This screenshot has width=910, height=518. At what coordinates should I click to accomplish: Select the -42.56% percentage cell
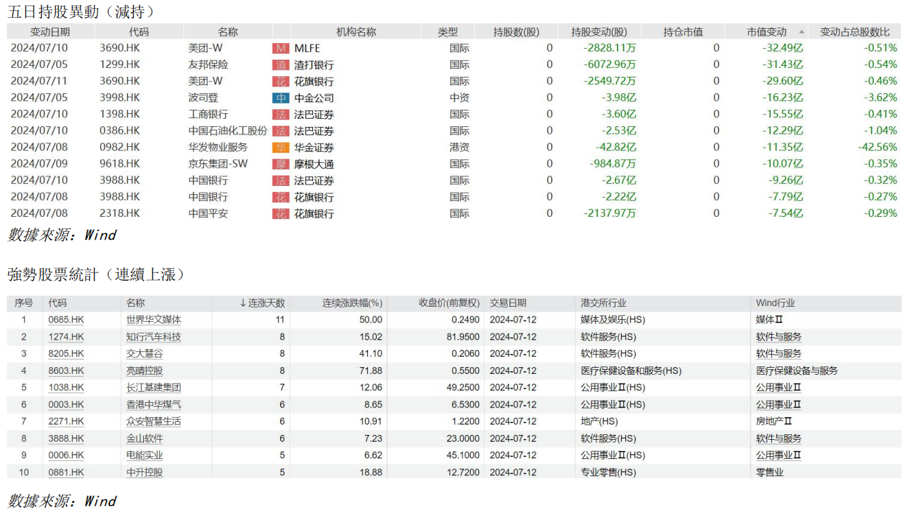[878, 148]
